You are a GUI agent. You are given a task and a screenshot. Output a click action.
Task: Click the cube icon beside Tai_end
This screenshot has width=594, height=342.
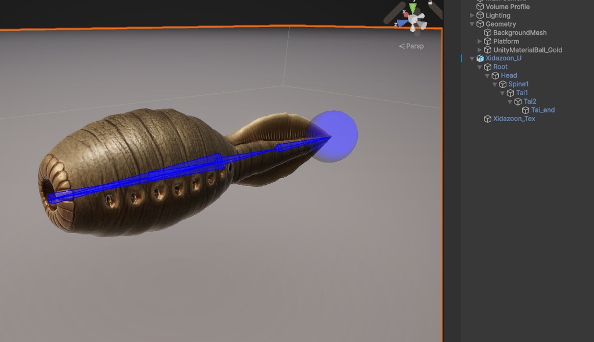pos(526,110)
